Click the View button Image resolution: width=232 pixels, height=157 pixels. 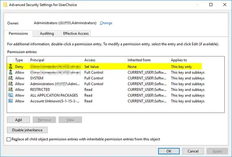point(70,120)
